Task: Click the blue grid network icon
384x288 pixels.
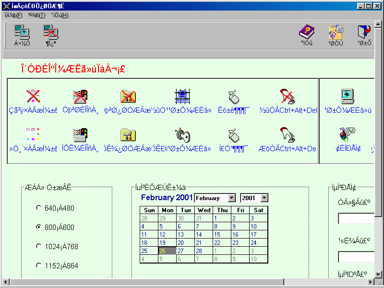Action: (x=182, y=95)
